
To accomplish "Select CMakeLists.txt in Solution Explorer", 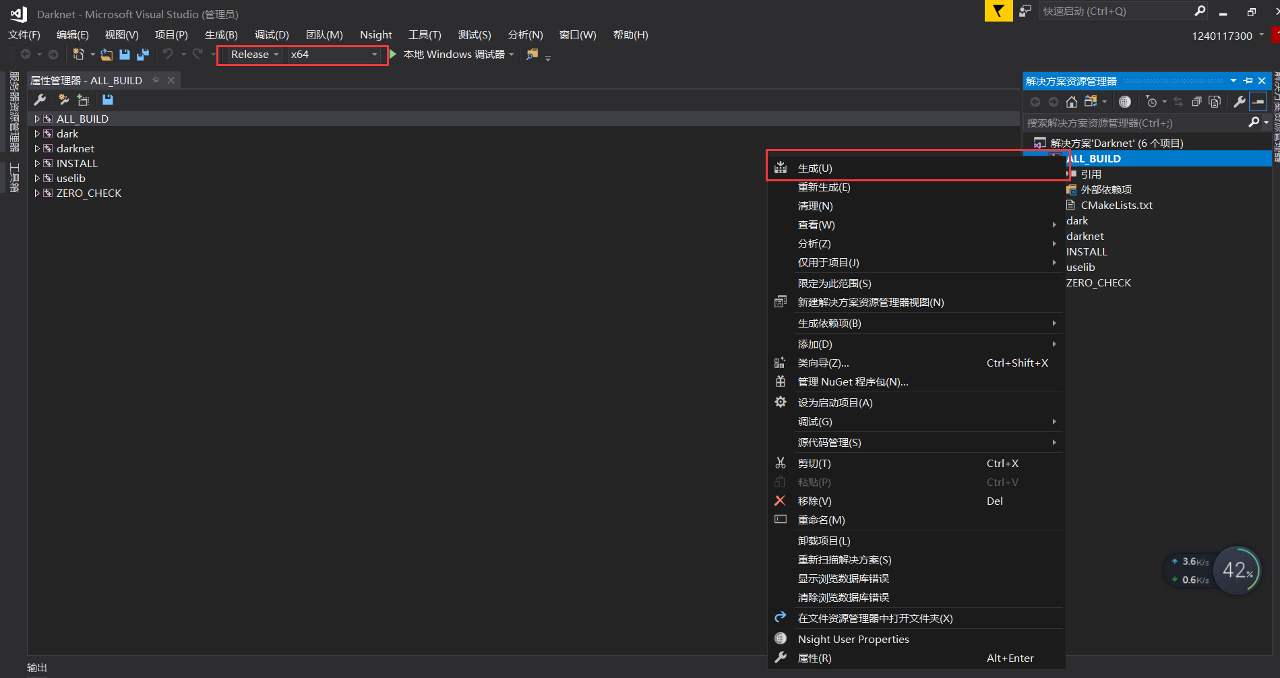I will point(1116,205).
